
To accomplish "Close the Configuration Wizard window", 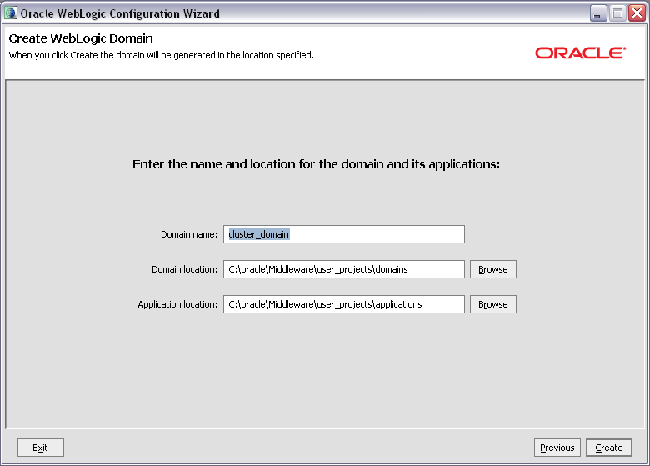I will 637,13.
